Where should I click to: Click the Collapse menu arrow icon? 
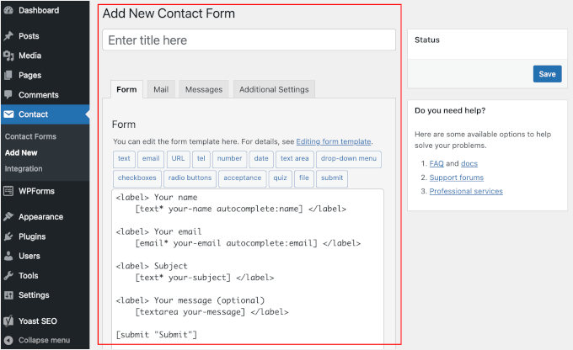click(x=8, y=340)
